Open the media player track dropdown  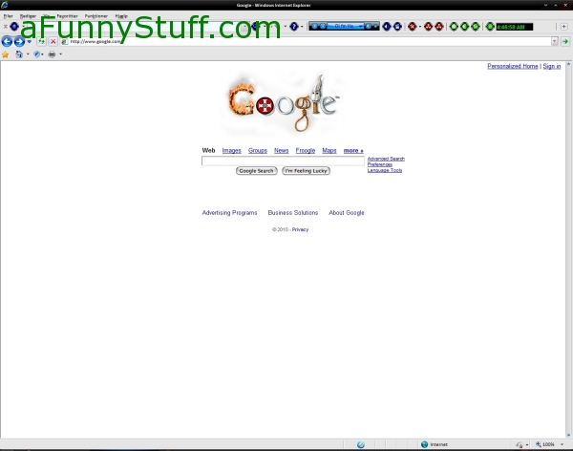pos(361,27)
